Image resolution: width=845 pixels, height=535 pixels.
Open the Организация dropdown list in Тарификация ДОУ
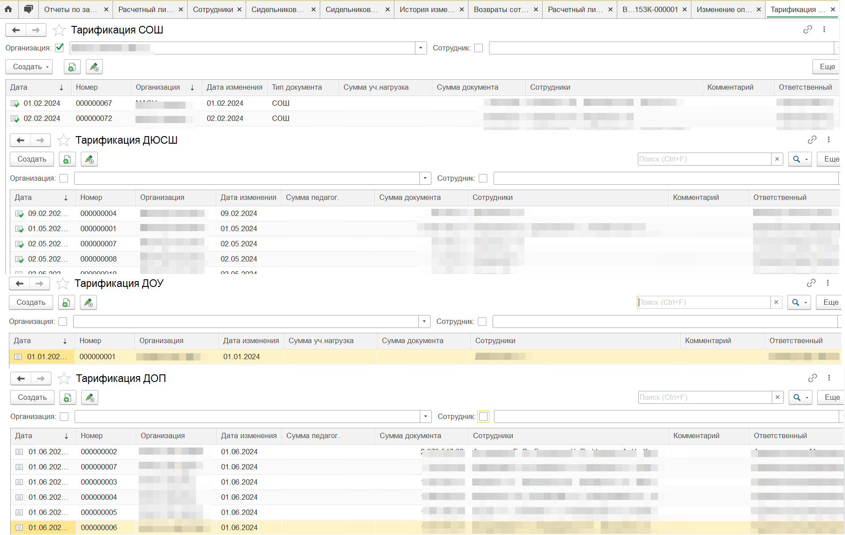click(x=424, y=321)
